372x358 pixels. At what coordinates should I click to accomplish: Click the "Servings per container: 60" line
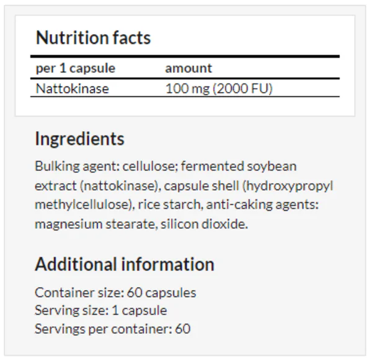pyautogui.click(x=112, y=328)
